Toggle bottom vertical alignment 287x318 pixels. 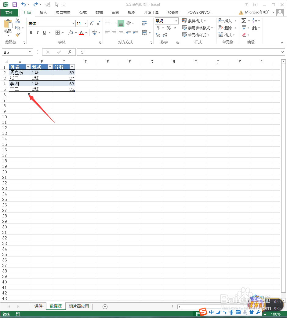click(121, 23)
